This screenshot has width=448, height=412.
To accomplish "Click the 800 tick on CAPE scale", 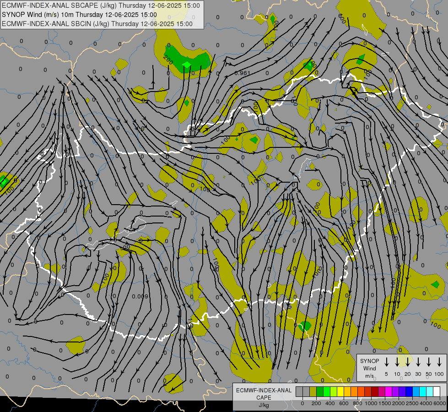I will (357, 403).
